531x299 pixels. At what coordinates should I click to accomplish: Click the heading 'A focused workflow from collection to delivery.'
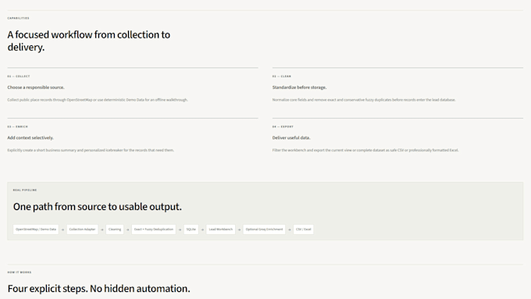click(x=89, y=41)
